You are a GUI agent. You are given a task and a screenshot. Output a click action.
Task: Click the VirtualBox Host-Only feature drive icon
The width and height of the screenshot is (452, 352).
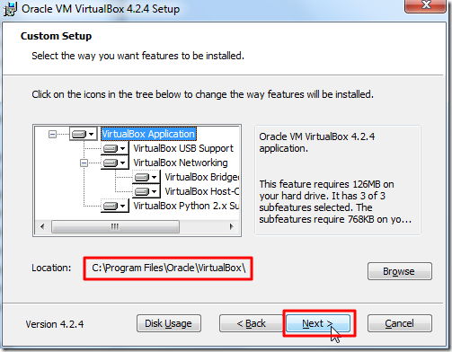click(x=146, y=191)
